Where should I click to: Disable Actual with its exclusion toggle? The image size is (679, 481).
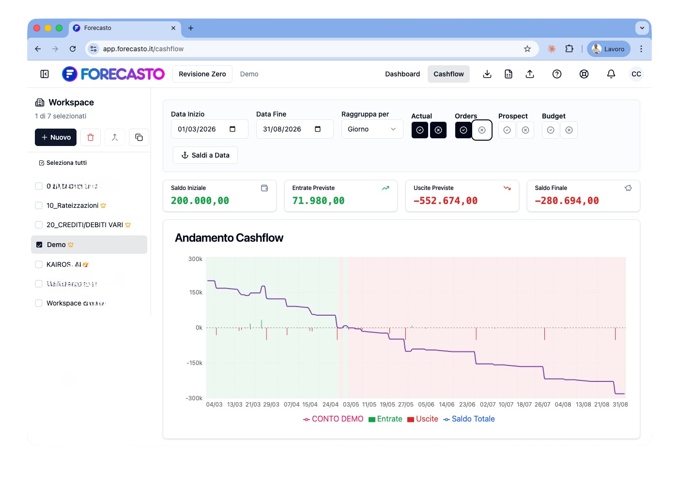(x=438, y=130)
